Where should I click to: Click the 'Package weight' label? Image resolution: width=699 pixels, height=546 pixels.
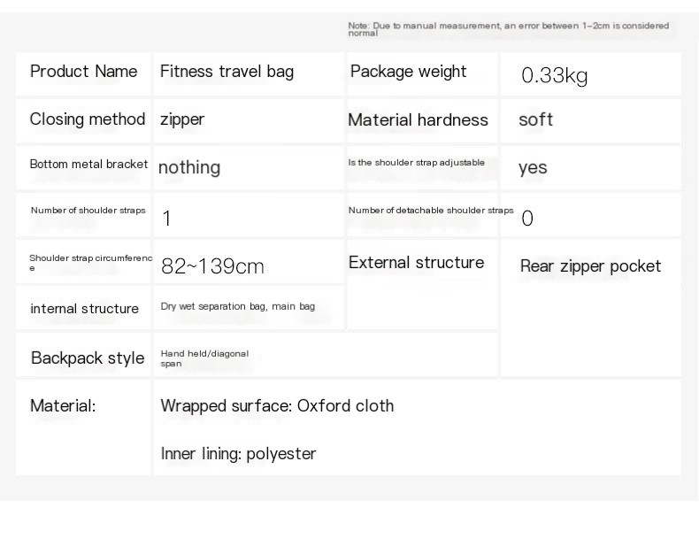[x=408, y=72]
